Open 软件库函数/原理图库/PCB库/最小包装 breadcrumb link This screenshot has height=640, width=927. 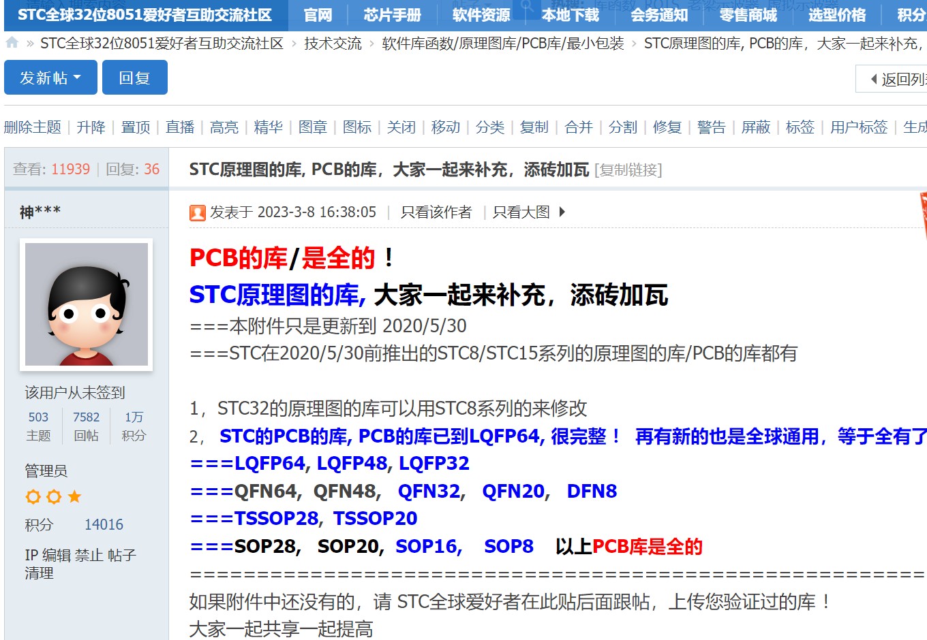[503, 44]
